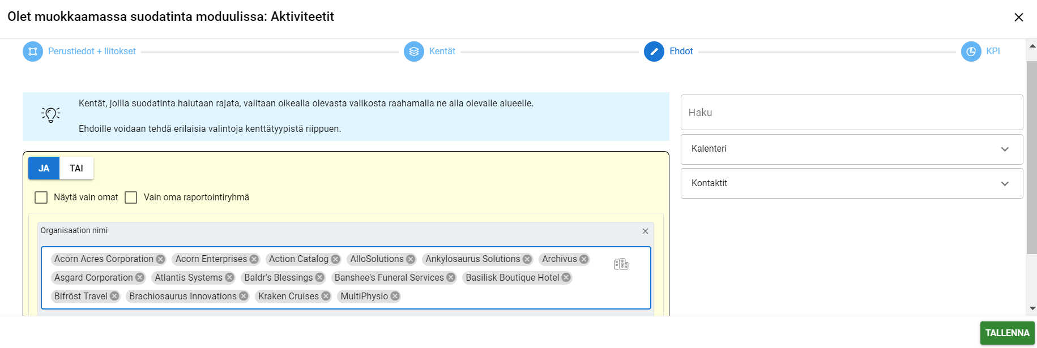Remove the Kraken Cruises chip

326,296
